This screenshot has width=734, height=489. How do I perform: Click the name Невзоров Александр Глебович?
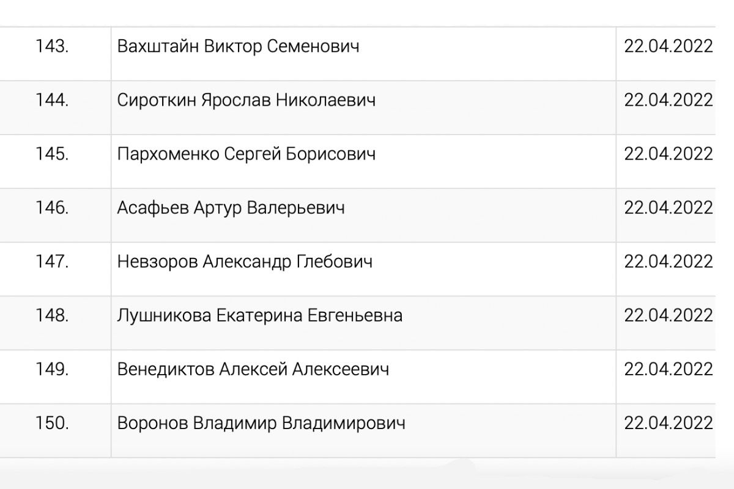[245, 262]
